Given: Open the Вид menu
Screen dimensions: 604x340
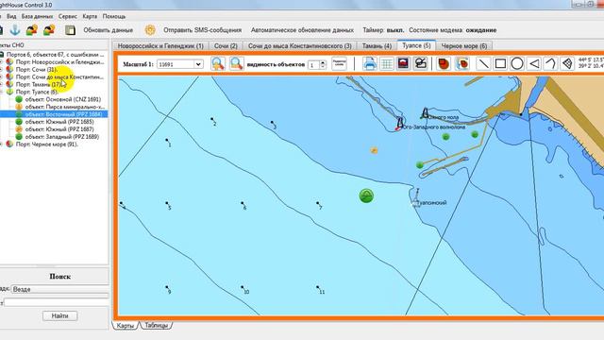Looking at the screenshot, I should [x=11, y=16].
